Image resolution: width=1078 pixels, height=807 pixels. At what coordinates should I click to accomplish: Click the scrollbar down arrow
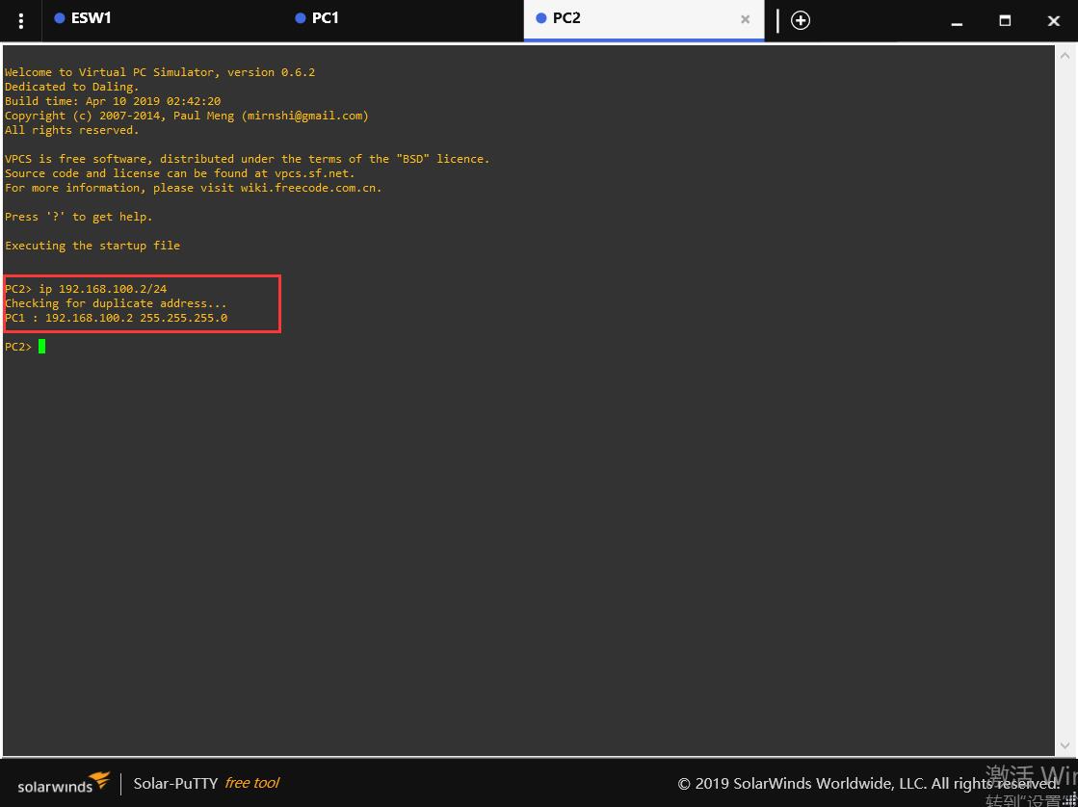click(x=1065, y=746)
